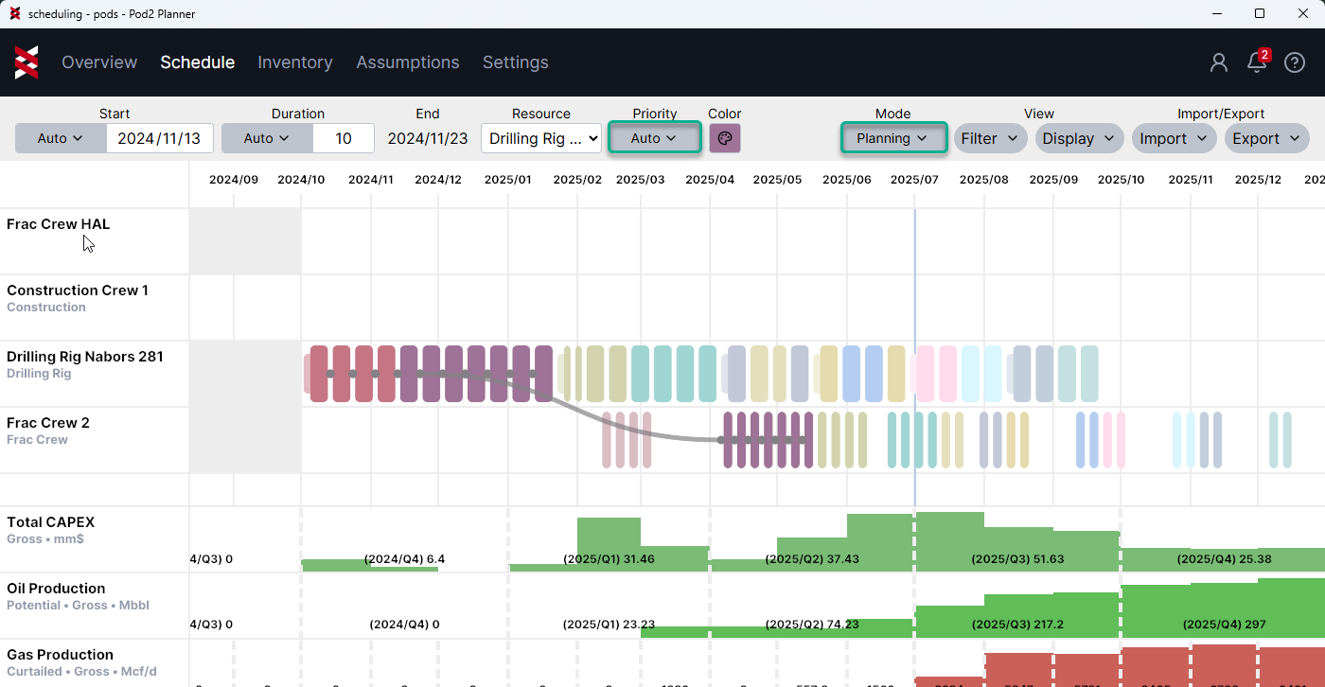Open the Priority Auto dropdown
Image resolution: width=1325 pixels, height=687 pixels.
[x=654, y=138]
